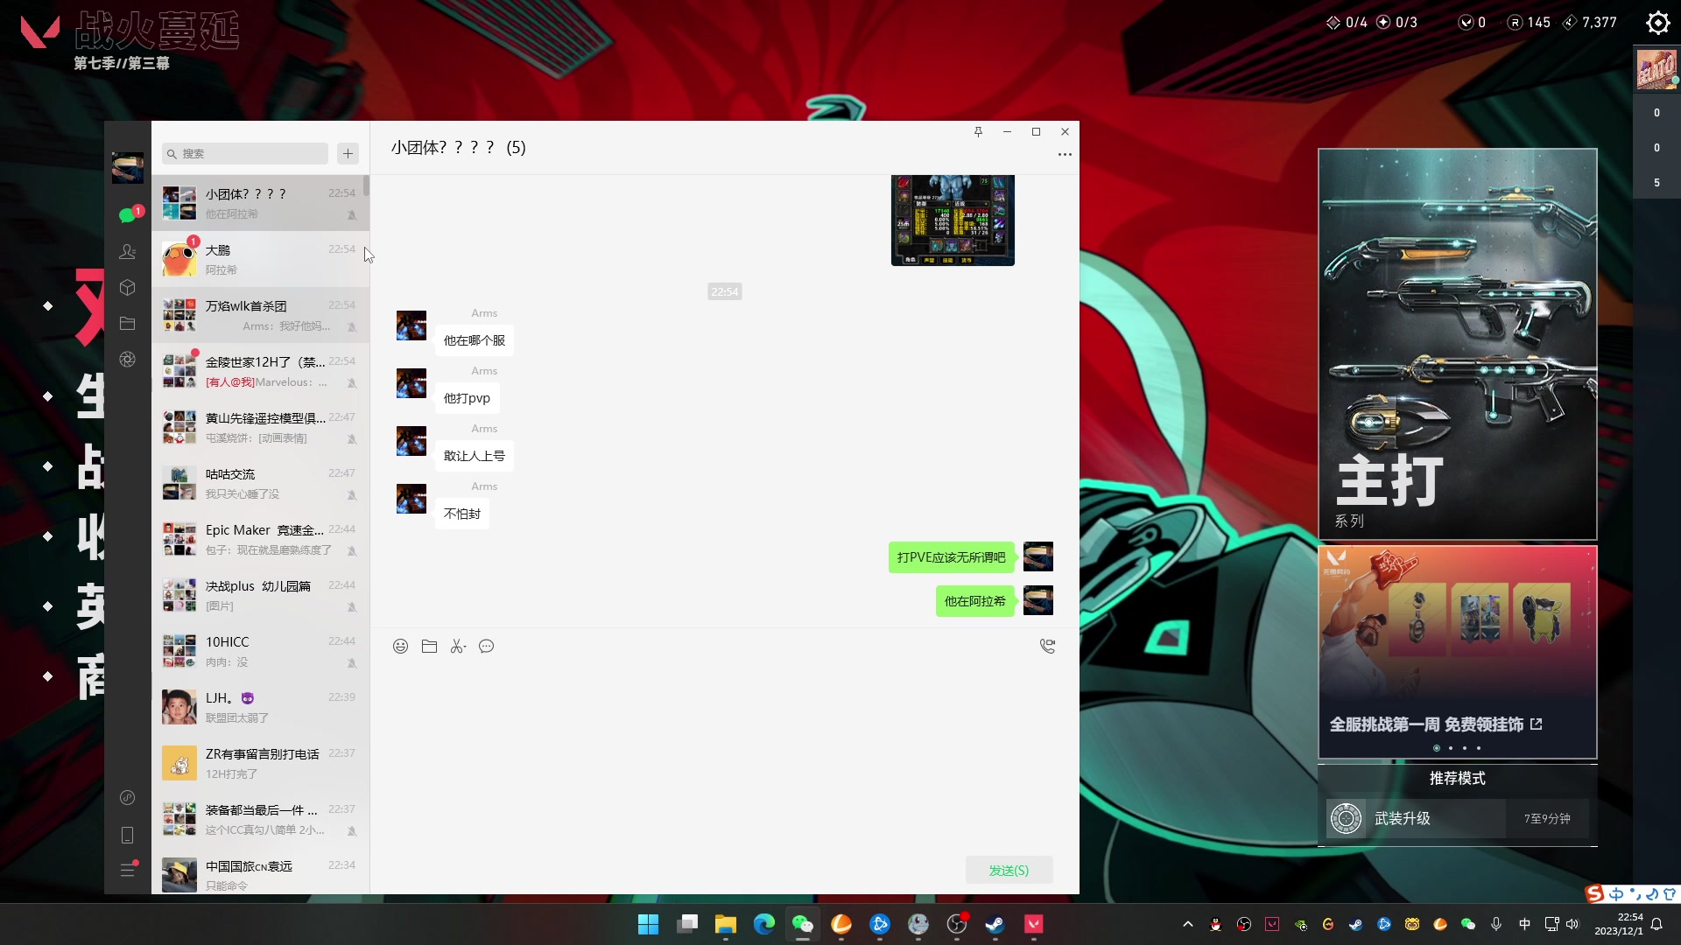Select 10HICC chat from list
The width and height of the screenshot is (1681, 945).
click(x=260, y=651)
